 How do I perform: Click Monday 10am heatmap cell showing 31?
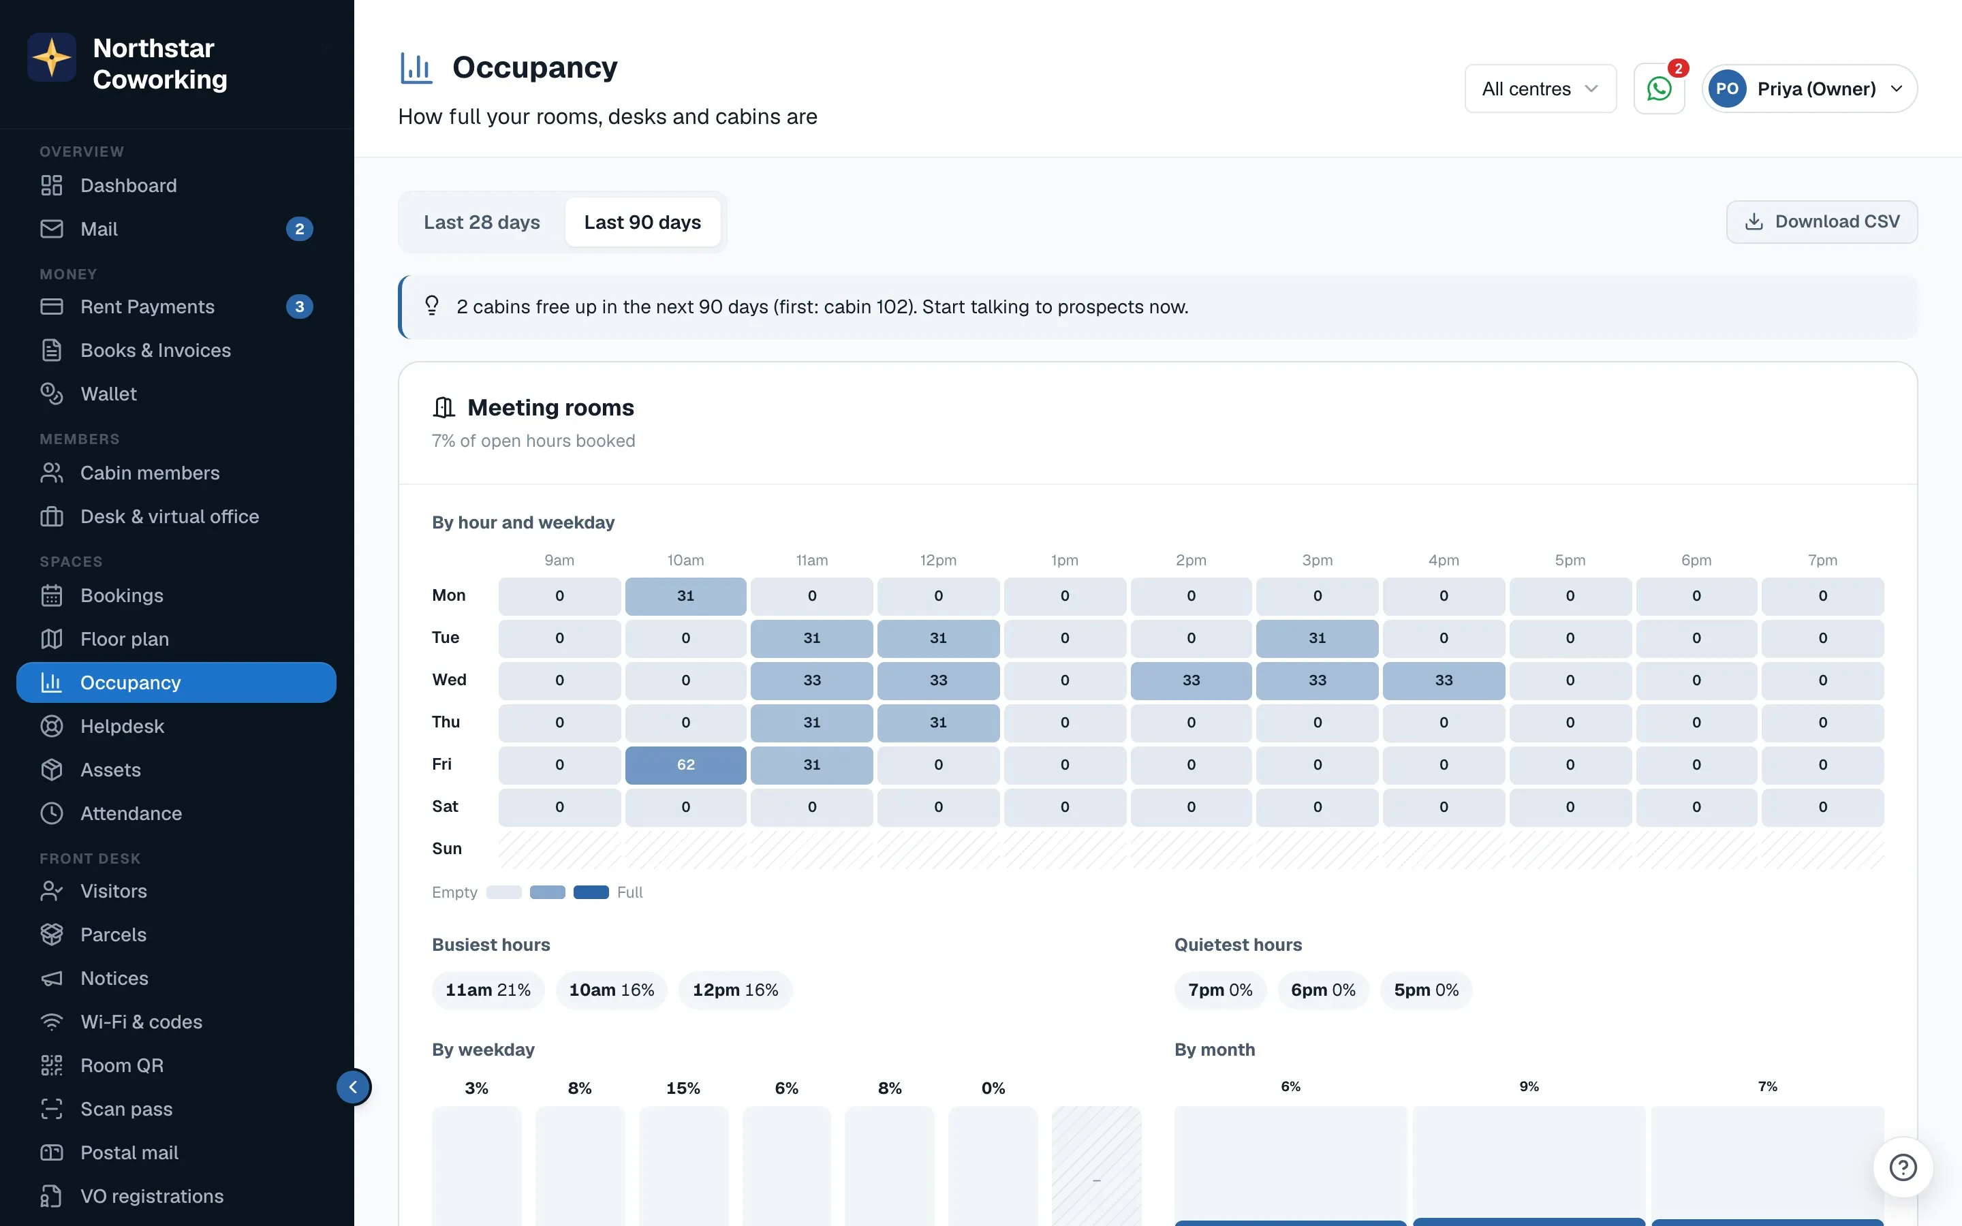pos(686,596)
